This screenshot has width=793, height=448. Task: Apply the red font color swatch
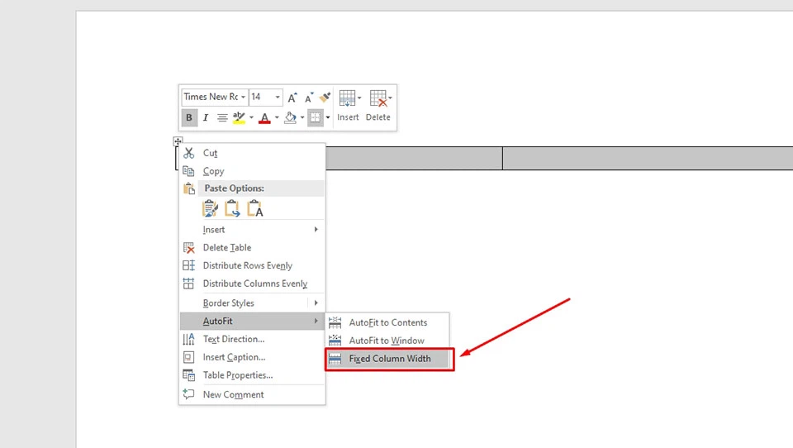(264, 118)
